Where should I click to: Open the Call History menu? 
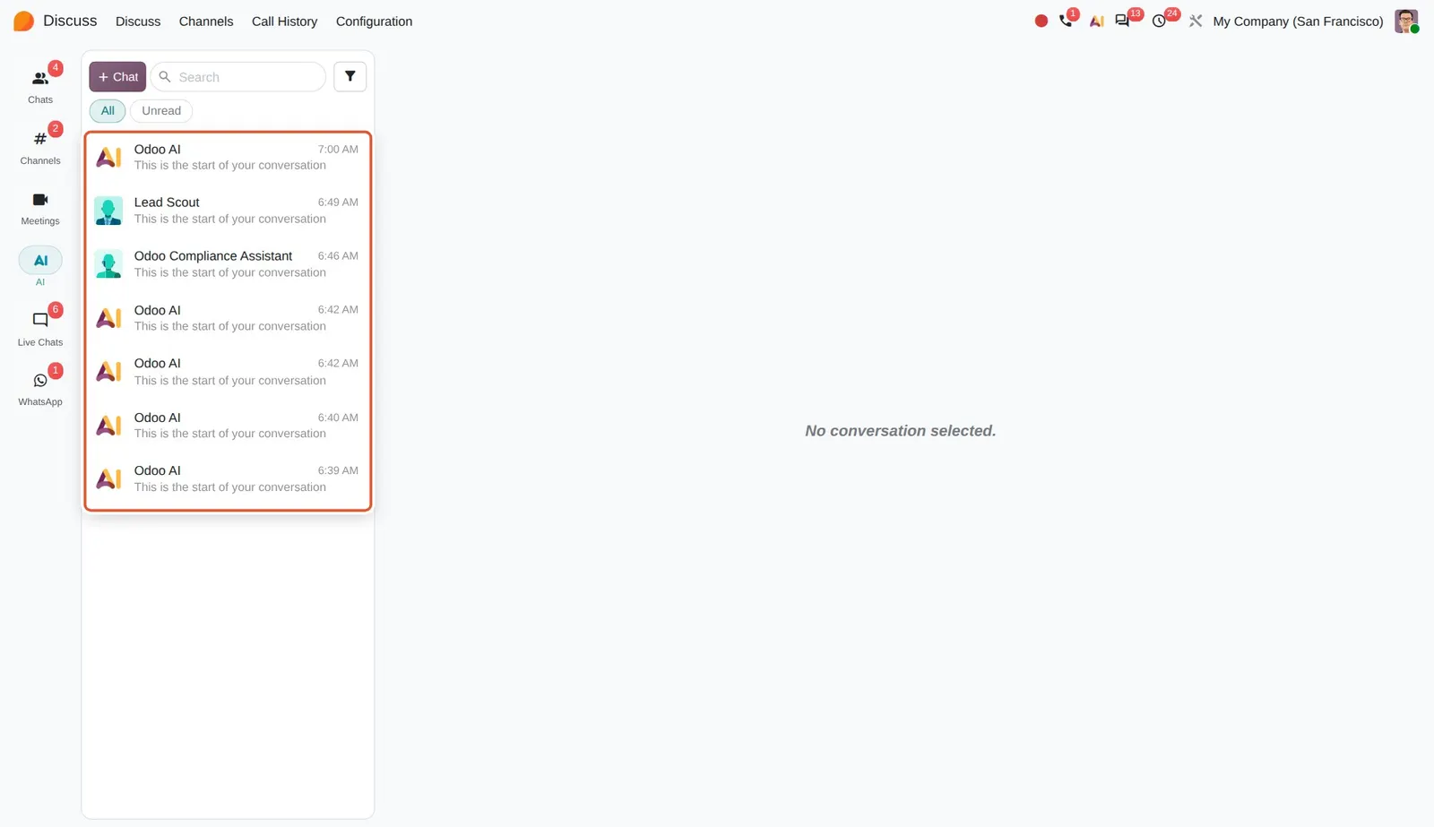[x=284, y=22]
